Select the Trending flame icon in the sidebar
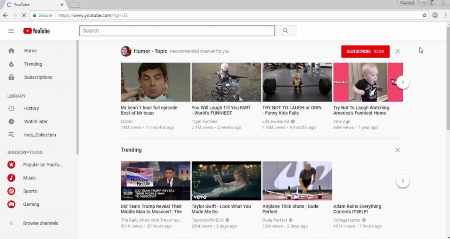 [x=12, y=64]
